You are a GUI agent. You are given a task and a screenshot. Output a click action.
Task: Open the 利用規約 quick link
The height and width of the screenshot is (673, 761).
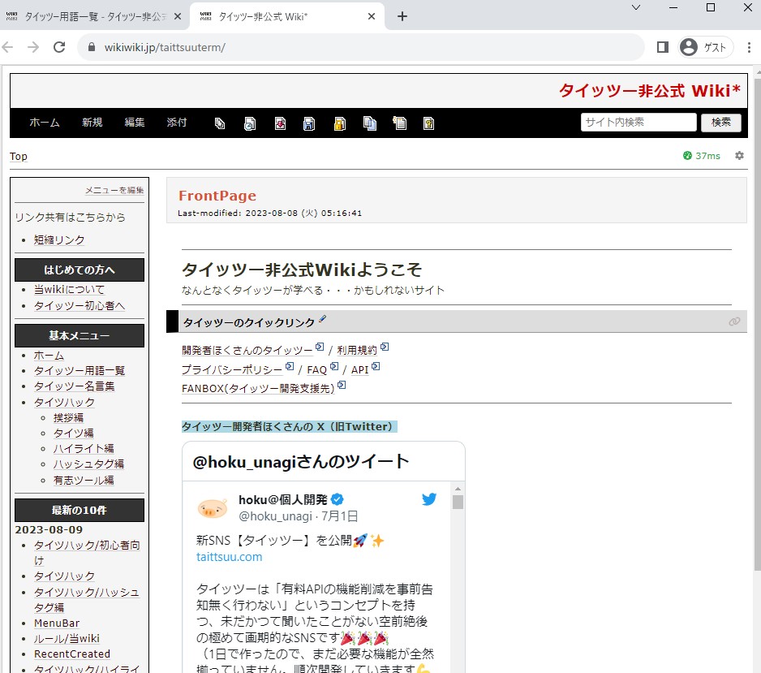coord(357,351)
